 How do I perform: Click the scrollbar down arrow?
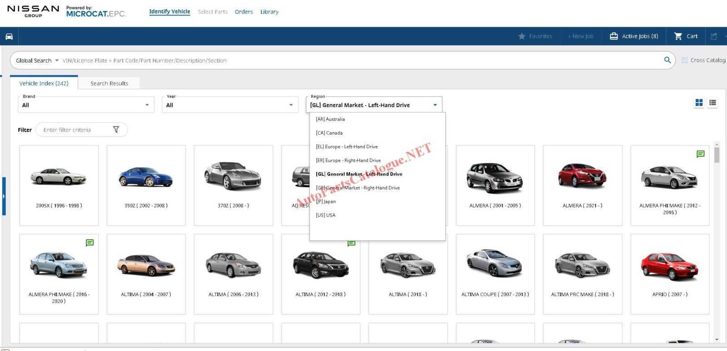coord(717,339)
